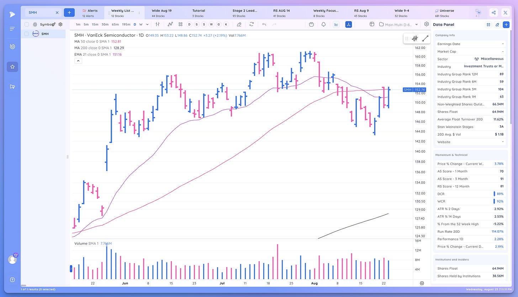Select the 1m timeframe
Image resolution: width=518 pixels, height=297 pixels.
[x=78, y=24]
